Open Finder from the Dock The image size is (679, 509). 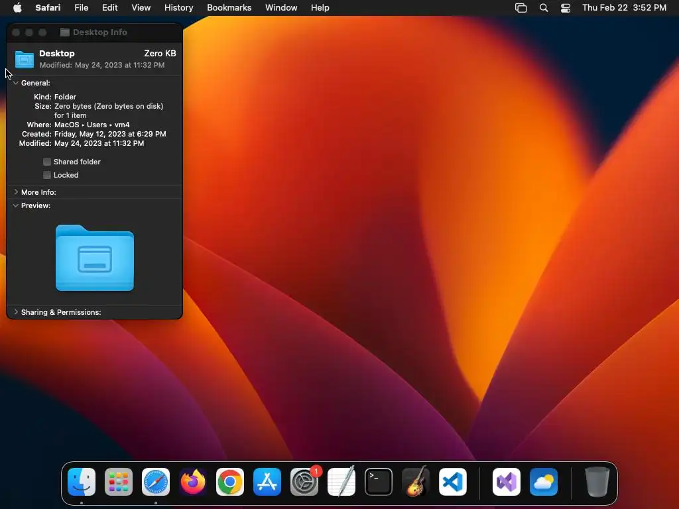[82, 482]
